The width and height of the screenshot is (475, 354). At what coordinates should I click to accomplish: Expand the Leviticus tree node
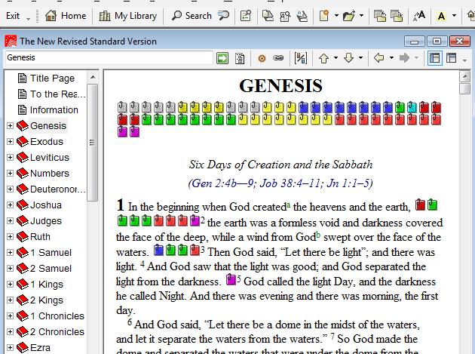pos(10,157)
